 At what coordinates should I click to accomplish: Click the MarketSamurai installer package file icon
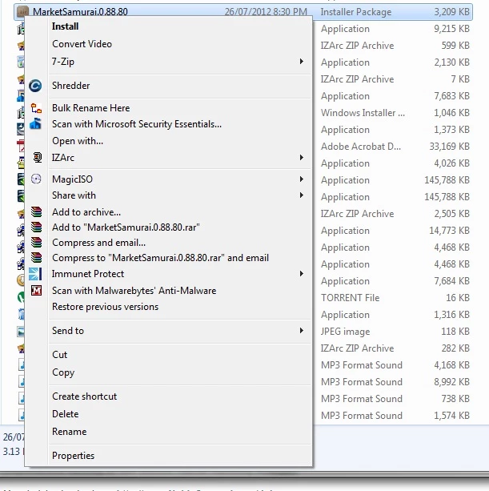coord(22,12)
